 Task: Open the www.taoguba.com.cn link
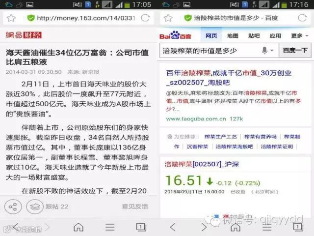pos(196,119)
